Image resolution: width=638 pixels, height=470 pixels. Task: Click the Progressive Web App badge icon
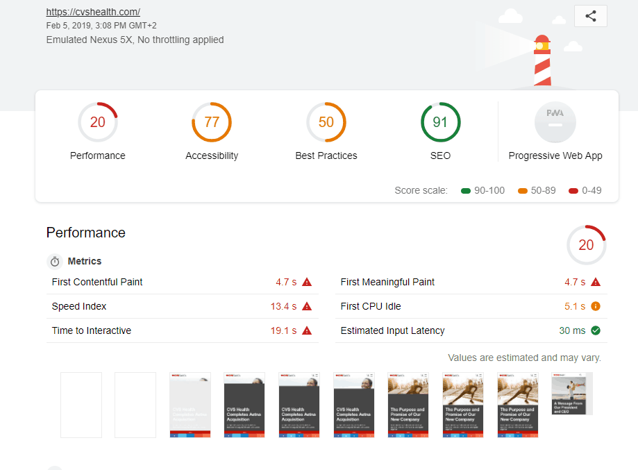555,122
